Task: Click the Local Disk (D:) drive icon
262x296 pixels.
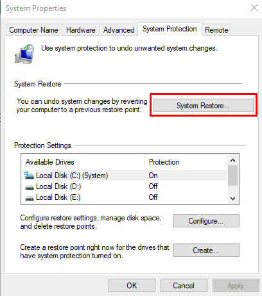Action: [30, 187]
